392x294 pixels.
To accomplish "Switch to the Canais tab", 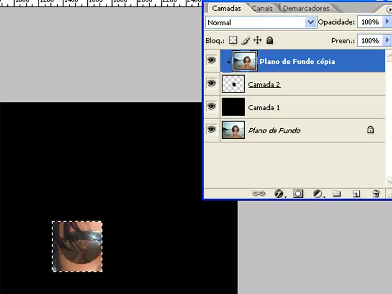I will [262, 8].
